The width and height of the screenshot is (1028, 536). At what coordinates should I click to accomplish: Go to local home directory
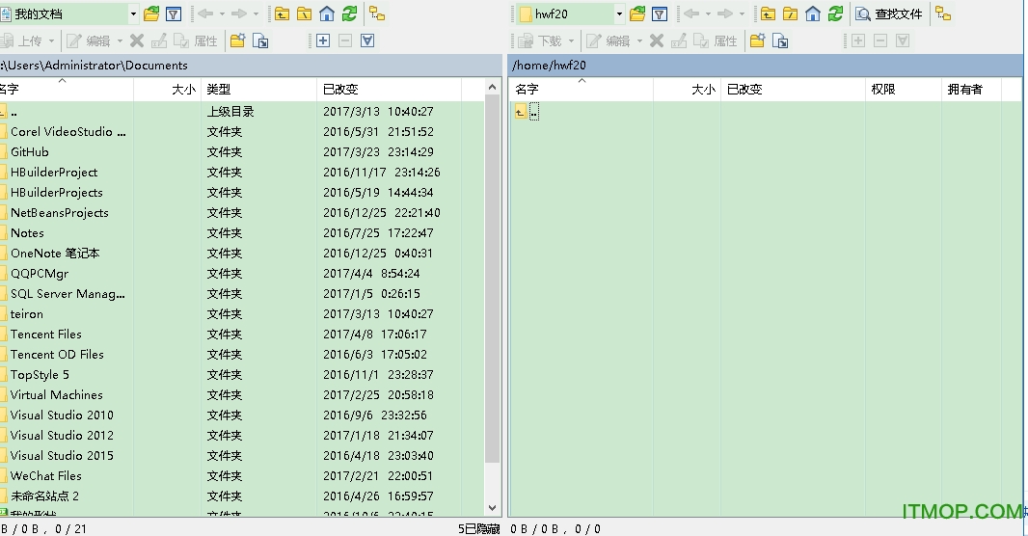327,13
